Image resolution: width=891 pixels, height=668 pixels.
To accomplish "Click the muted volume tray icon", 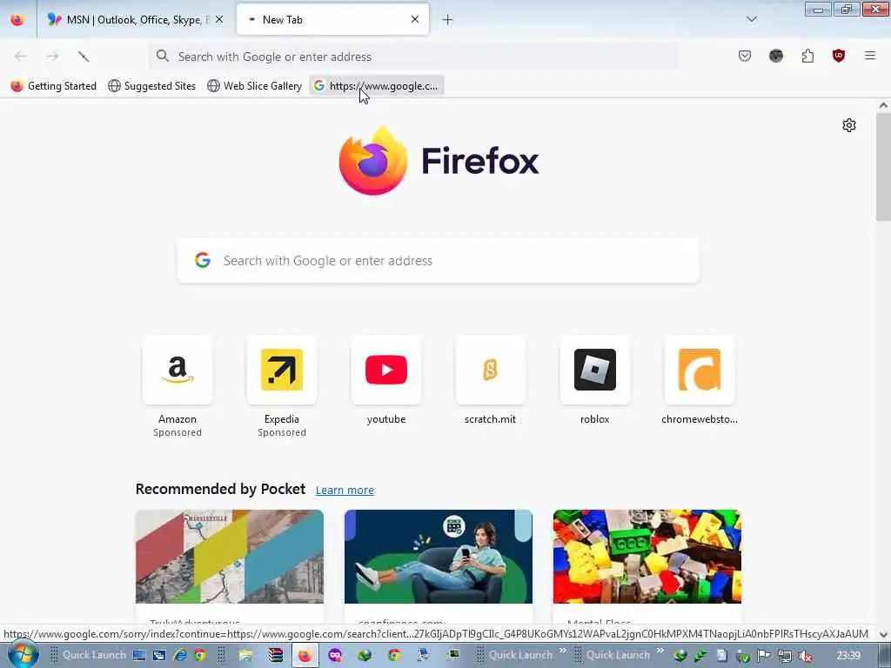I will [805, 656].
